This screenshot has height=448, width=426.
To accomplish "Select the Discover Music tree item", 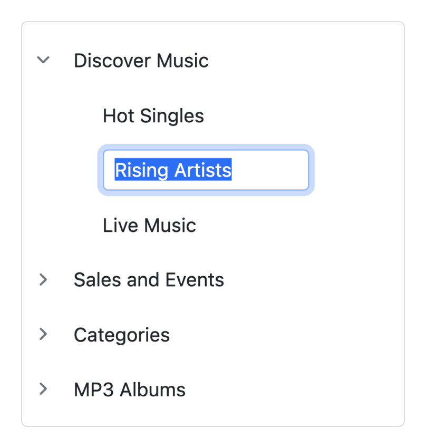I will click(141, 61).
